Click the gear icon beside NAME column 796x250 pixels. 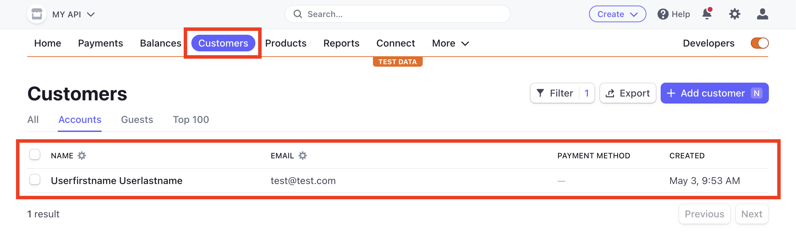click(x=82, y=156)
